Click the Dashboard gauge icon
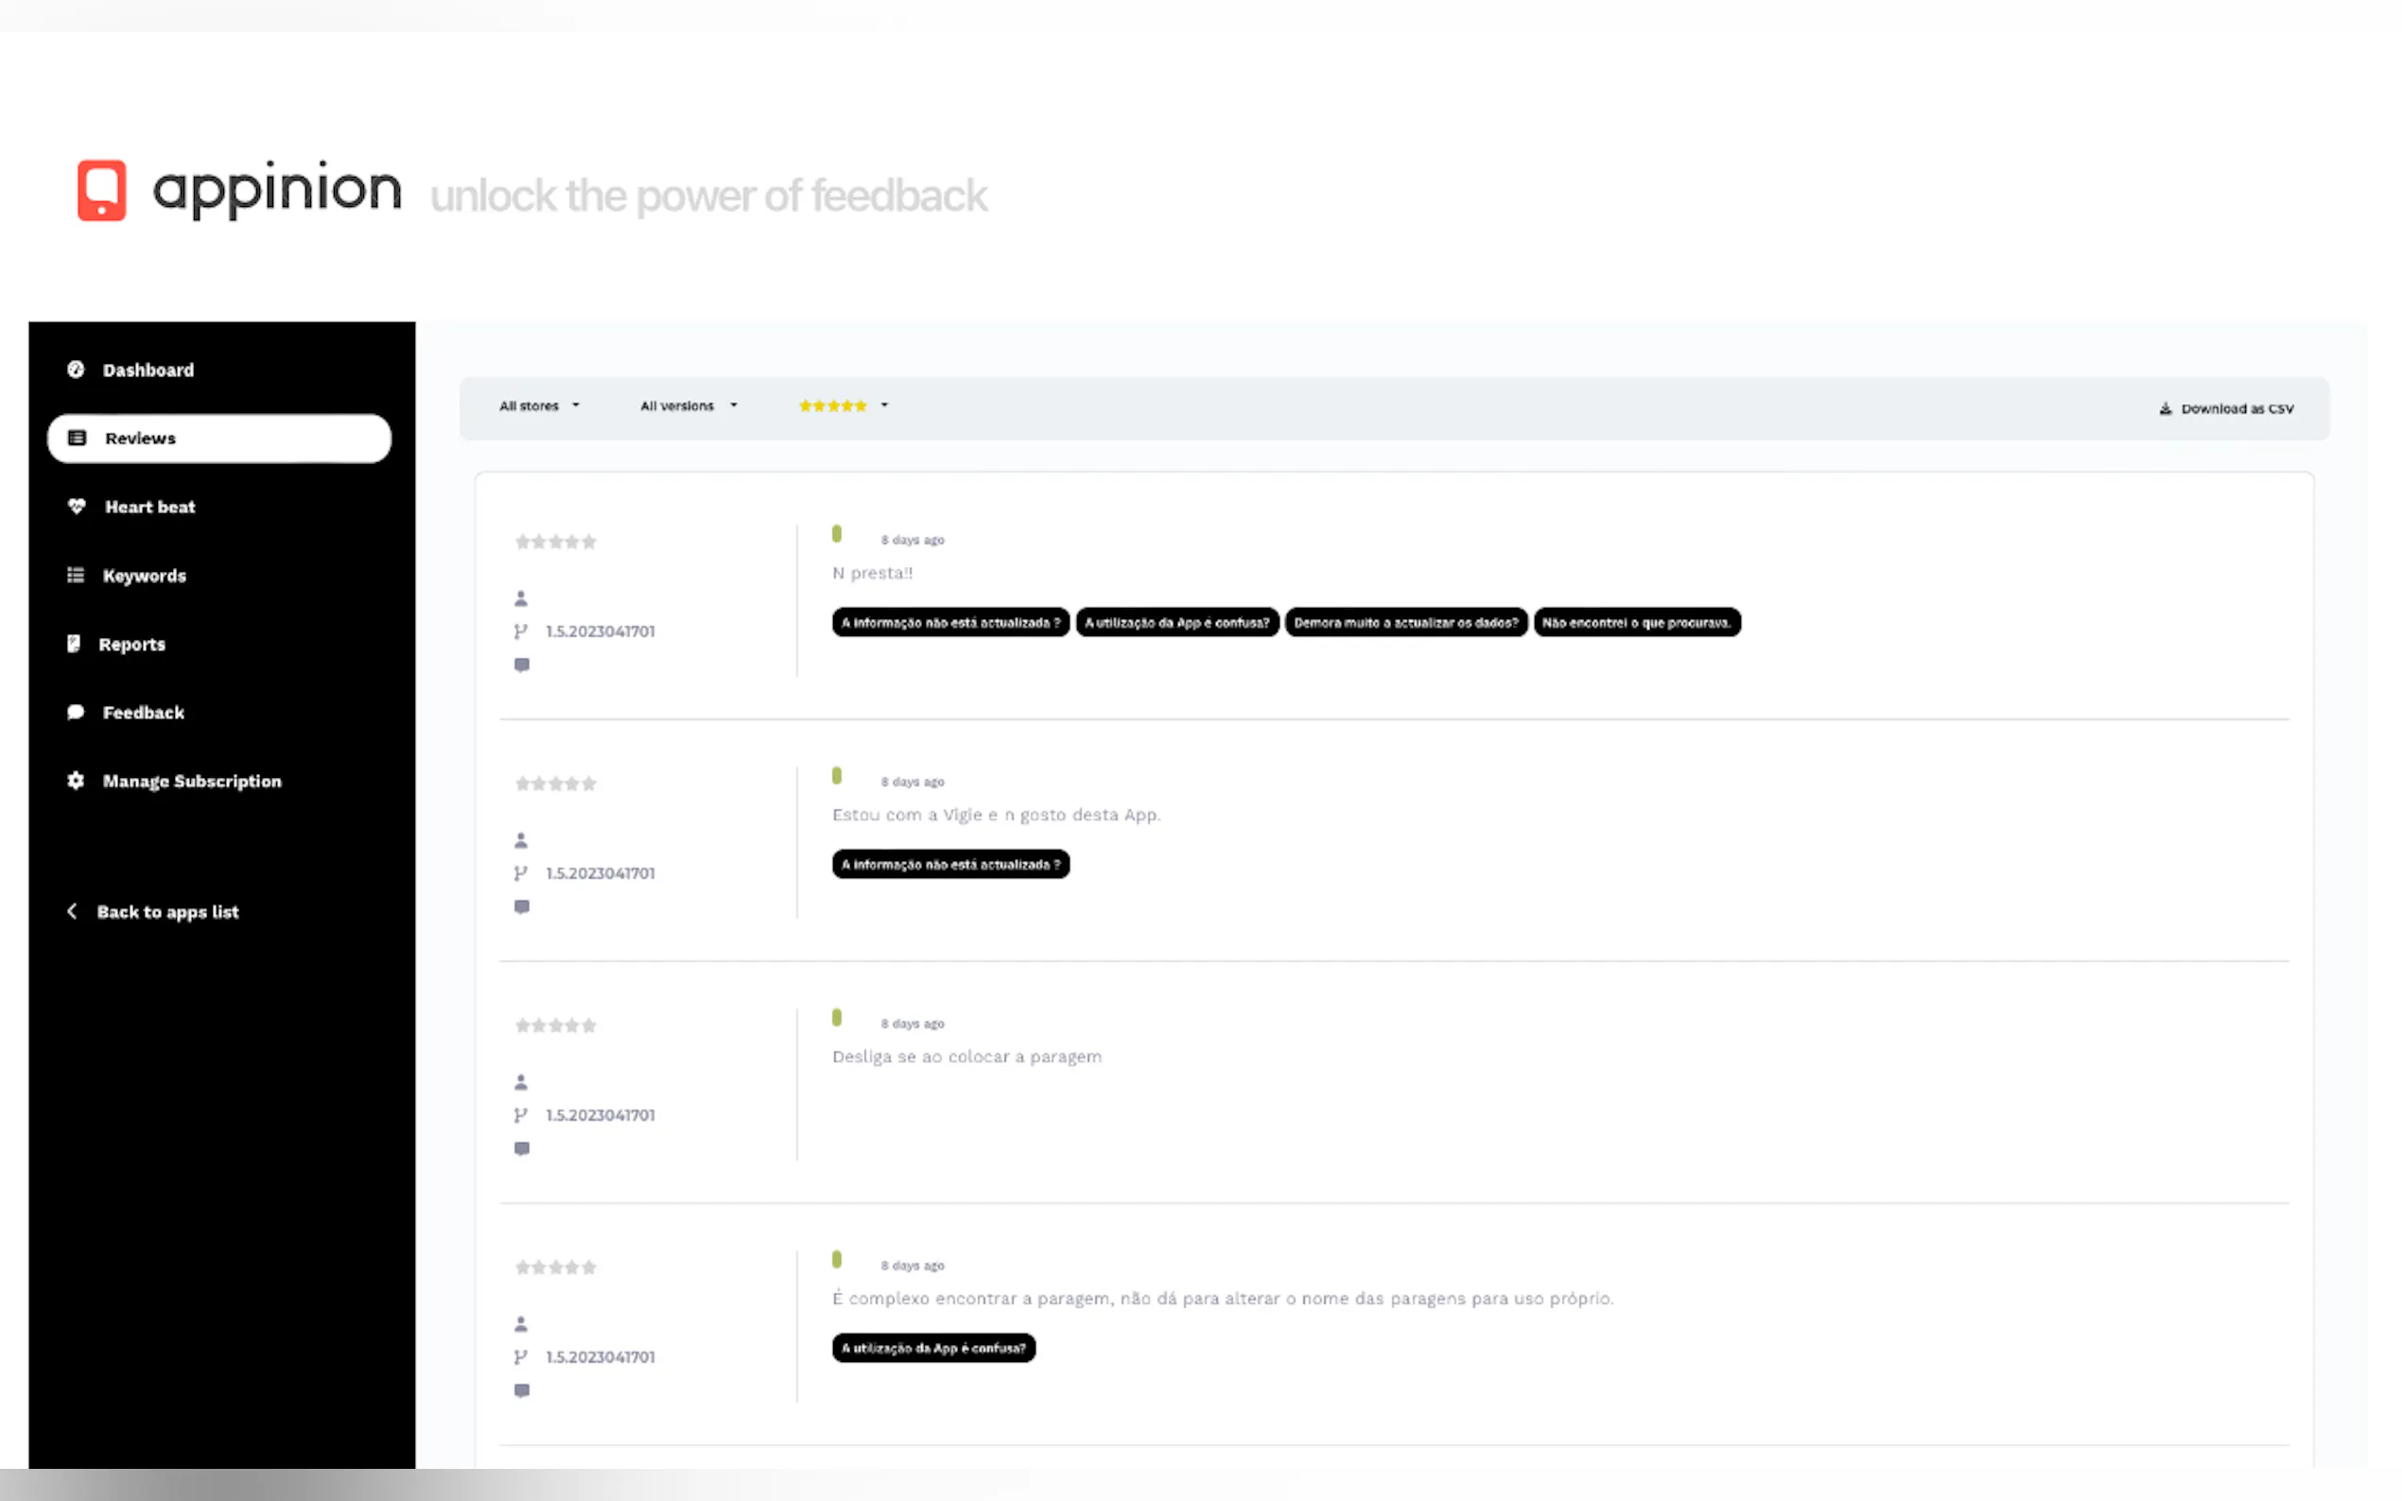 76,370
